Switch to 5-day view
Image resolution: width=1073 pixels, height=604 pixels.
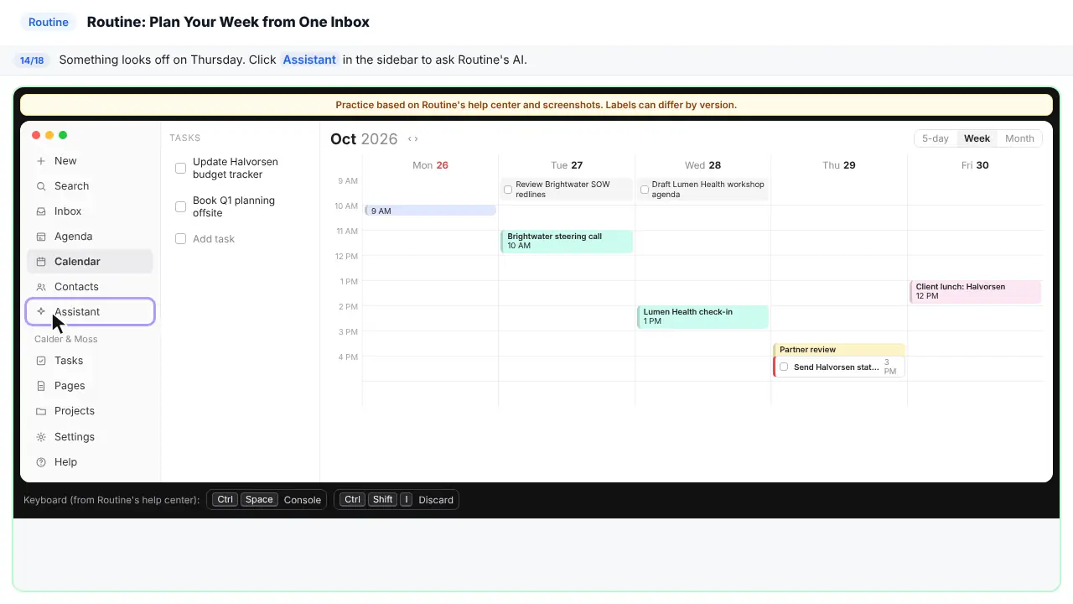[936, 138]
